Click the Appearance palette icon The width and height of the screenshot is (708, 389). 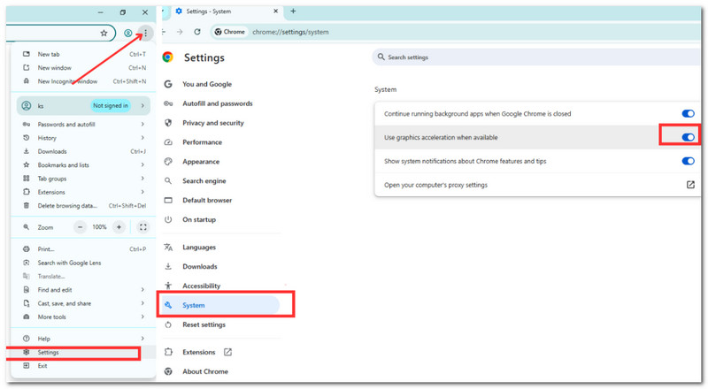[168, 162]
